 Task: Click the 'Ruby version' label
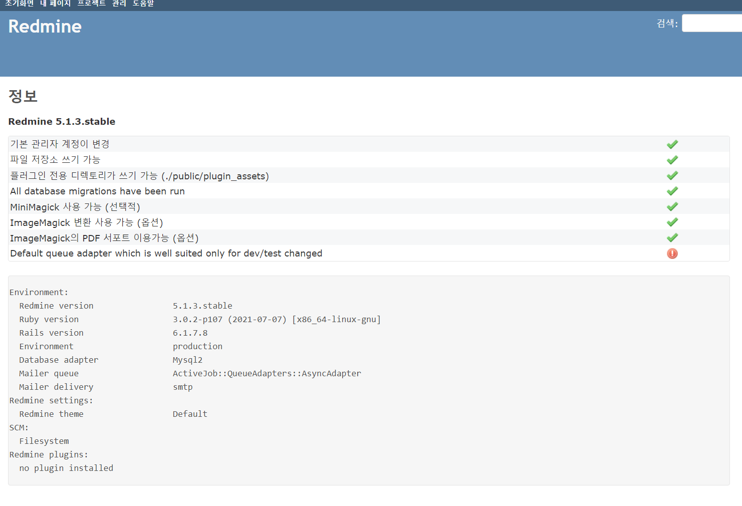[49, 320]
